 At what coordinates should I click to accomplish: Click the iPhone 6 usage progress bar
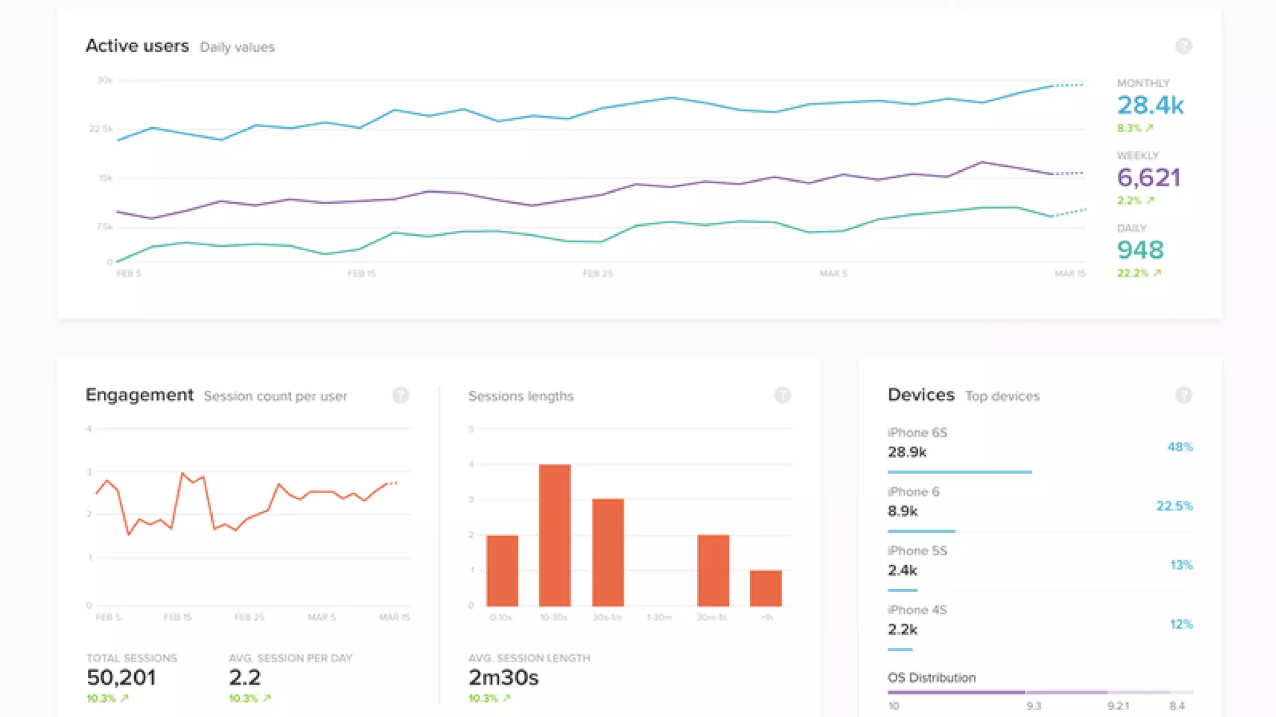coord(921,531)
